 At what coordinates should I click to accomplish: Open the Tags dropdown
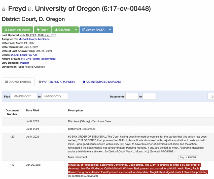tap(43, 30)
